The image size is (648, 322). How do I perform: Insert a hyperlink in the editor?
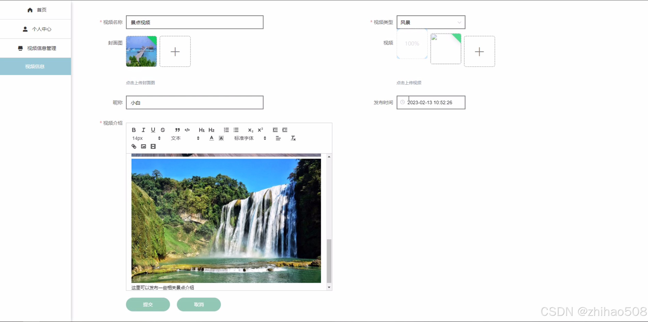134,146
